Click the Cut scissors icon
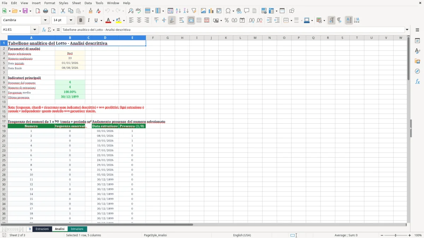This screenshot has height=238, width=424. pyautogui.click(x=63, y=11)
